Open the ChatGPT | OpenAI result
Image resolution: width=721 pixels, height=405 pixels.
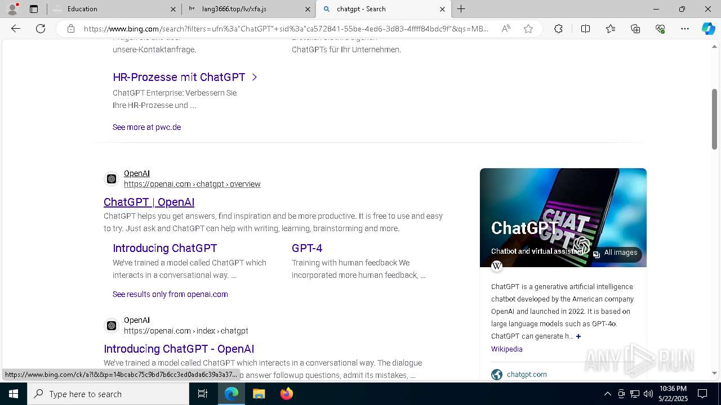(149, 202)
